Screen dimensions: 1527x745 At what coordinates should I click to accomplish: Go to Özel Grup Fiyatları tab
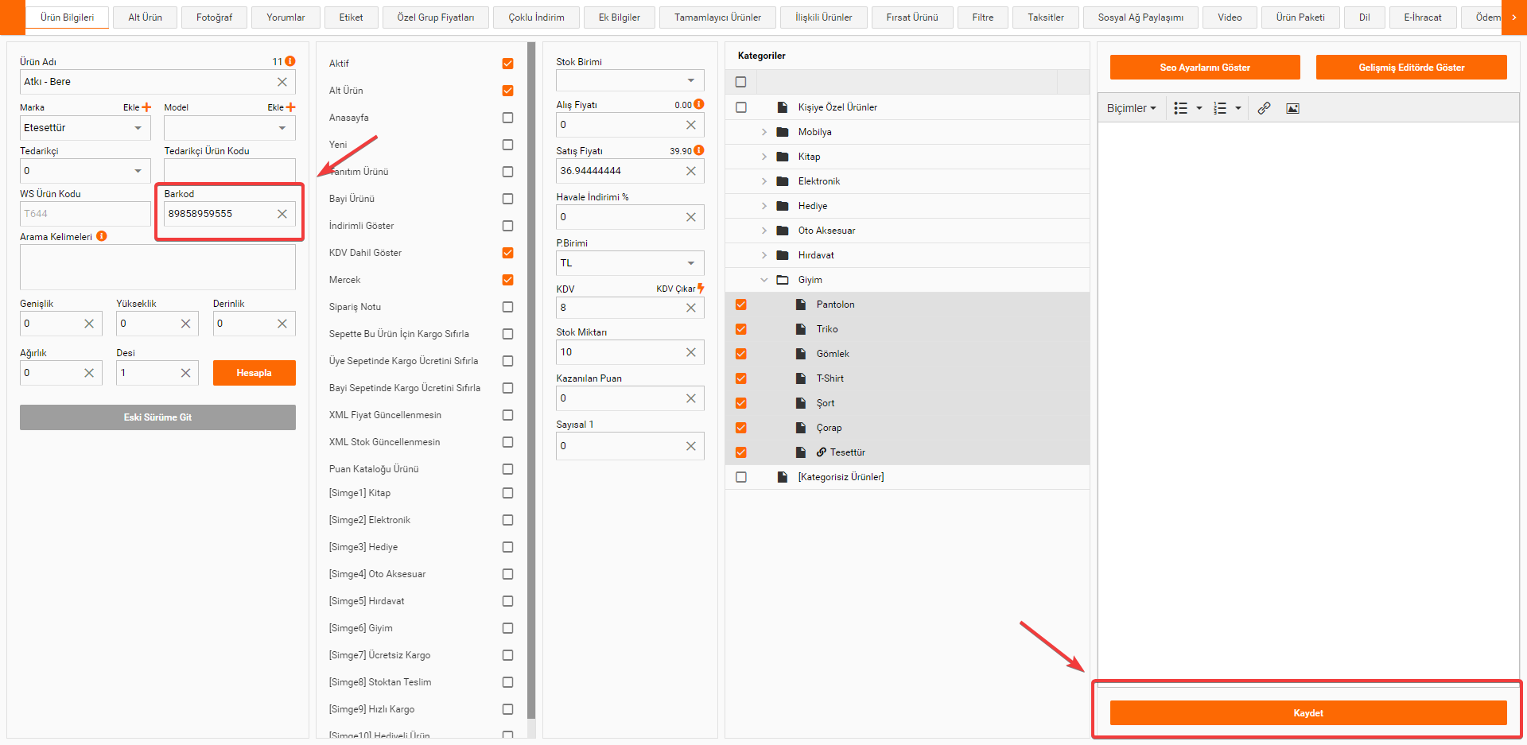(436, 17)
